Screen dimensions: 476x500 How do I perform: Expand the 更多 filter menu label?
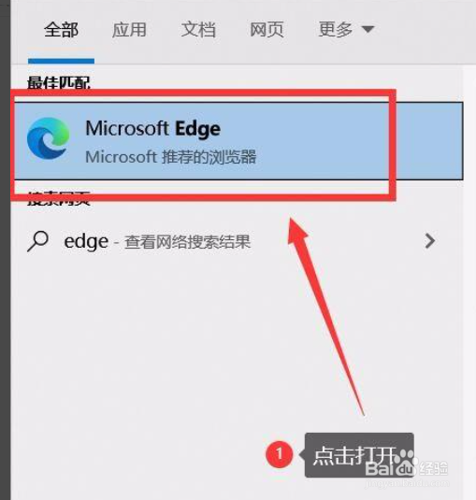click(336, 30)
